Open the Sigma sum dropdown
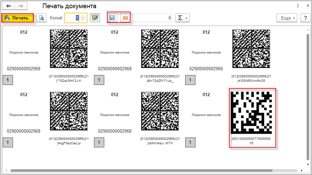The width and height of the screenshot is (312, 175). pyautogui.click(x=182, y=18)
